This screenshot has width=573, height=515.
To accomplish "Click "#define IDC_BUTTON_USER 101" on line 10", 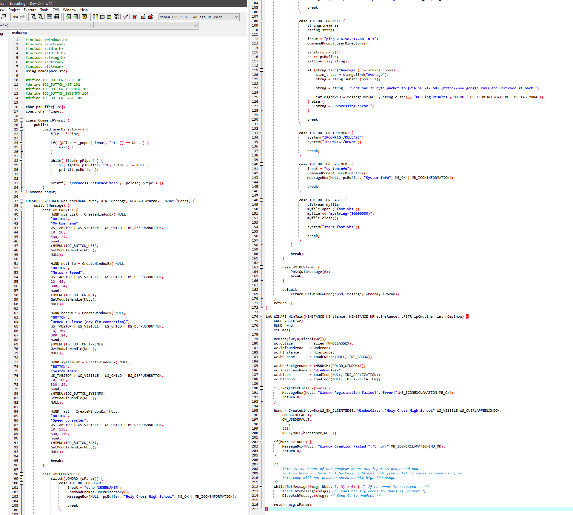I will 54,80.
